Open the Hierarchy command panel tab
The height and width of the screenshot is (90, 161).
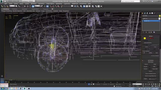coord(147,13)
